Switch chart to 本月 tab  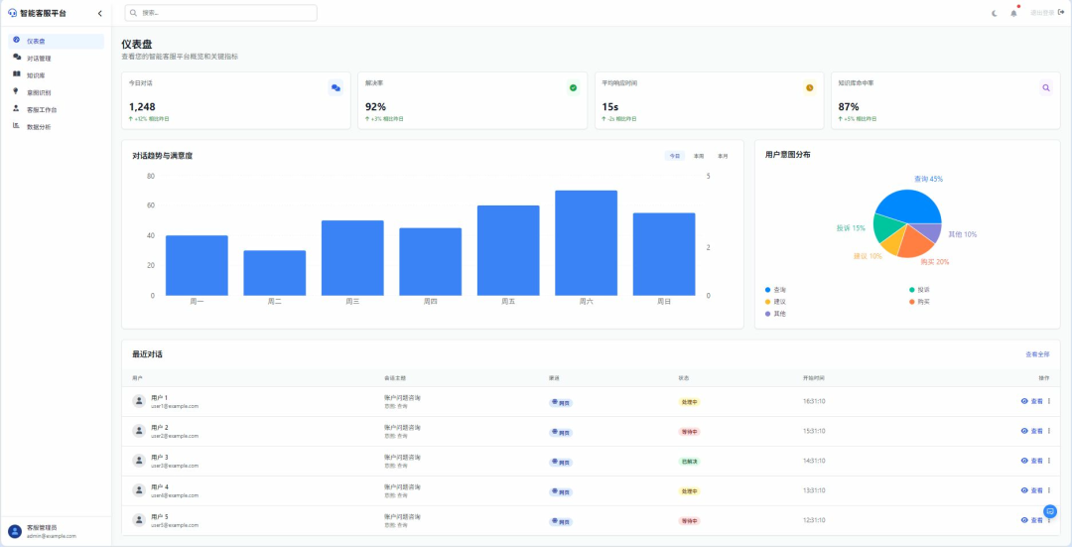click(x=723, y=156)
